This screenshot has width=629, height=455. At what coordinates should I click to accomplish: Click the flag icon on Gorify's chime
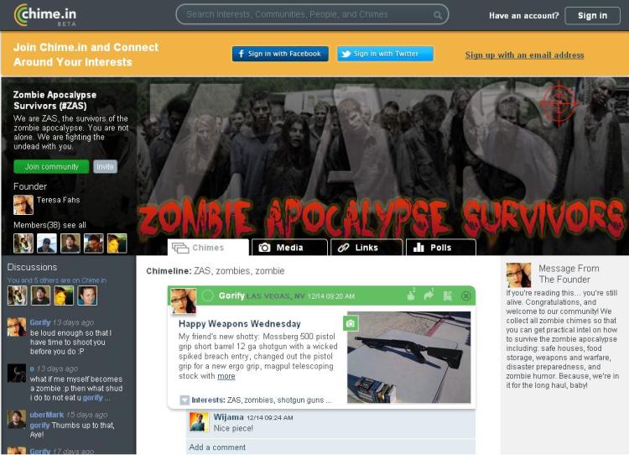coord(448,295)
